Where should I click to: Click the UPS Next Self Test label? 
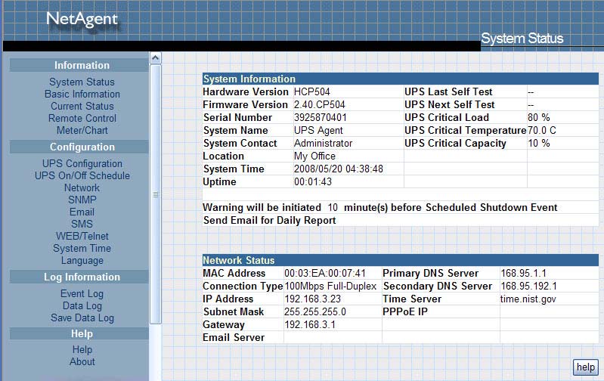tap(450, 105)
